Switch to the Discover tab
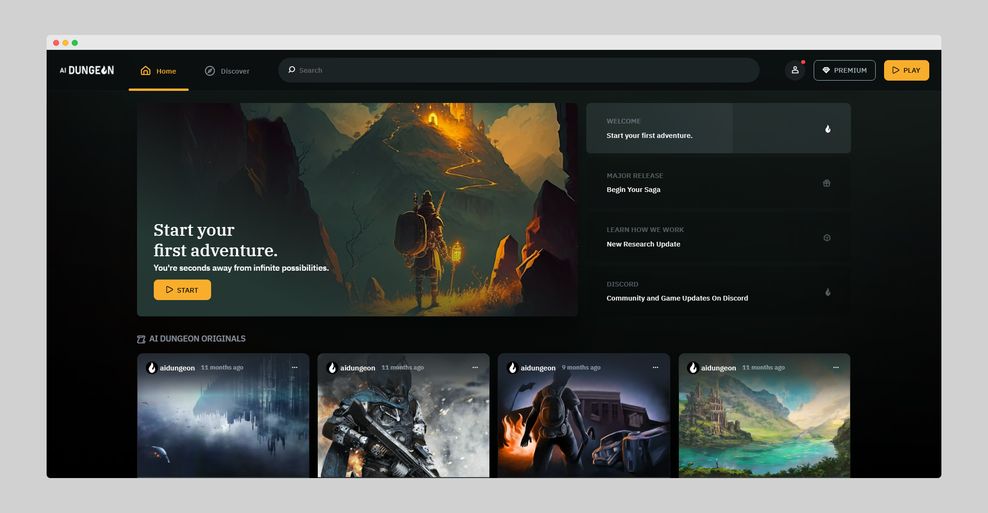Image resolution: width=988 pixels, height=513 pixels. click(227, 71)
